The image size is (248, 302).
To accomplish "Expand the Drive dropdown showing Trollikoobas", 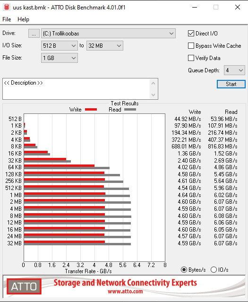I will coord(108,34).
